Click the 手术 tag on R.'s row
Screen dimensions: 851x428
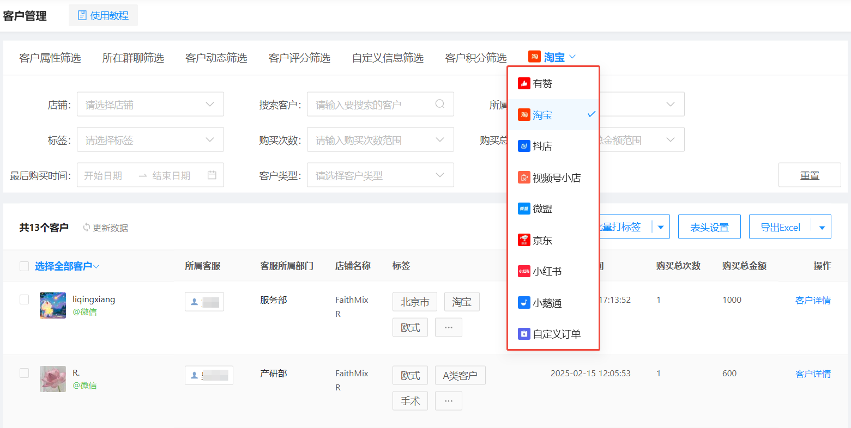pyautogui.click(x=411, y=401)
